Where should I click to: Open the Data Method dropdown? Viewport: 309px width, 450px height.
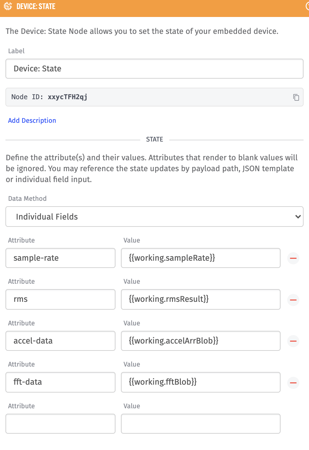(x=154, y=217)
